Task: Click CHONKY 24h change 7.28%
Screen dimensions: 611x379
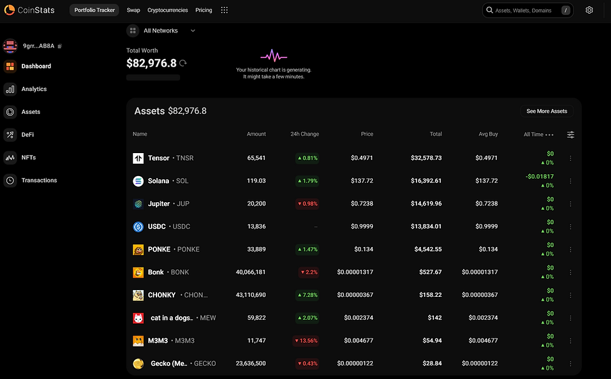Action: (307, 295)
